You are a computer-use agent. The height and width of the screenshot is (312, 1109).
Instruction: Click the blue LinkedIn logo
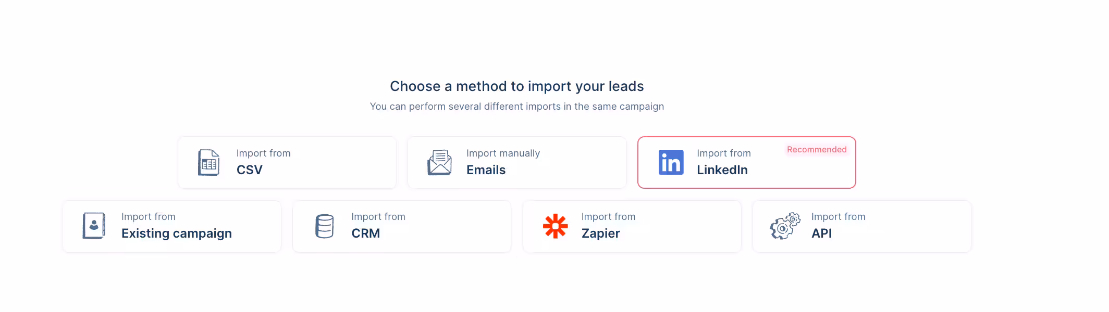(671, 163)
